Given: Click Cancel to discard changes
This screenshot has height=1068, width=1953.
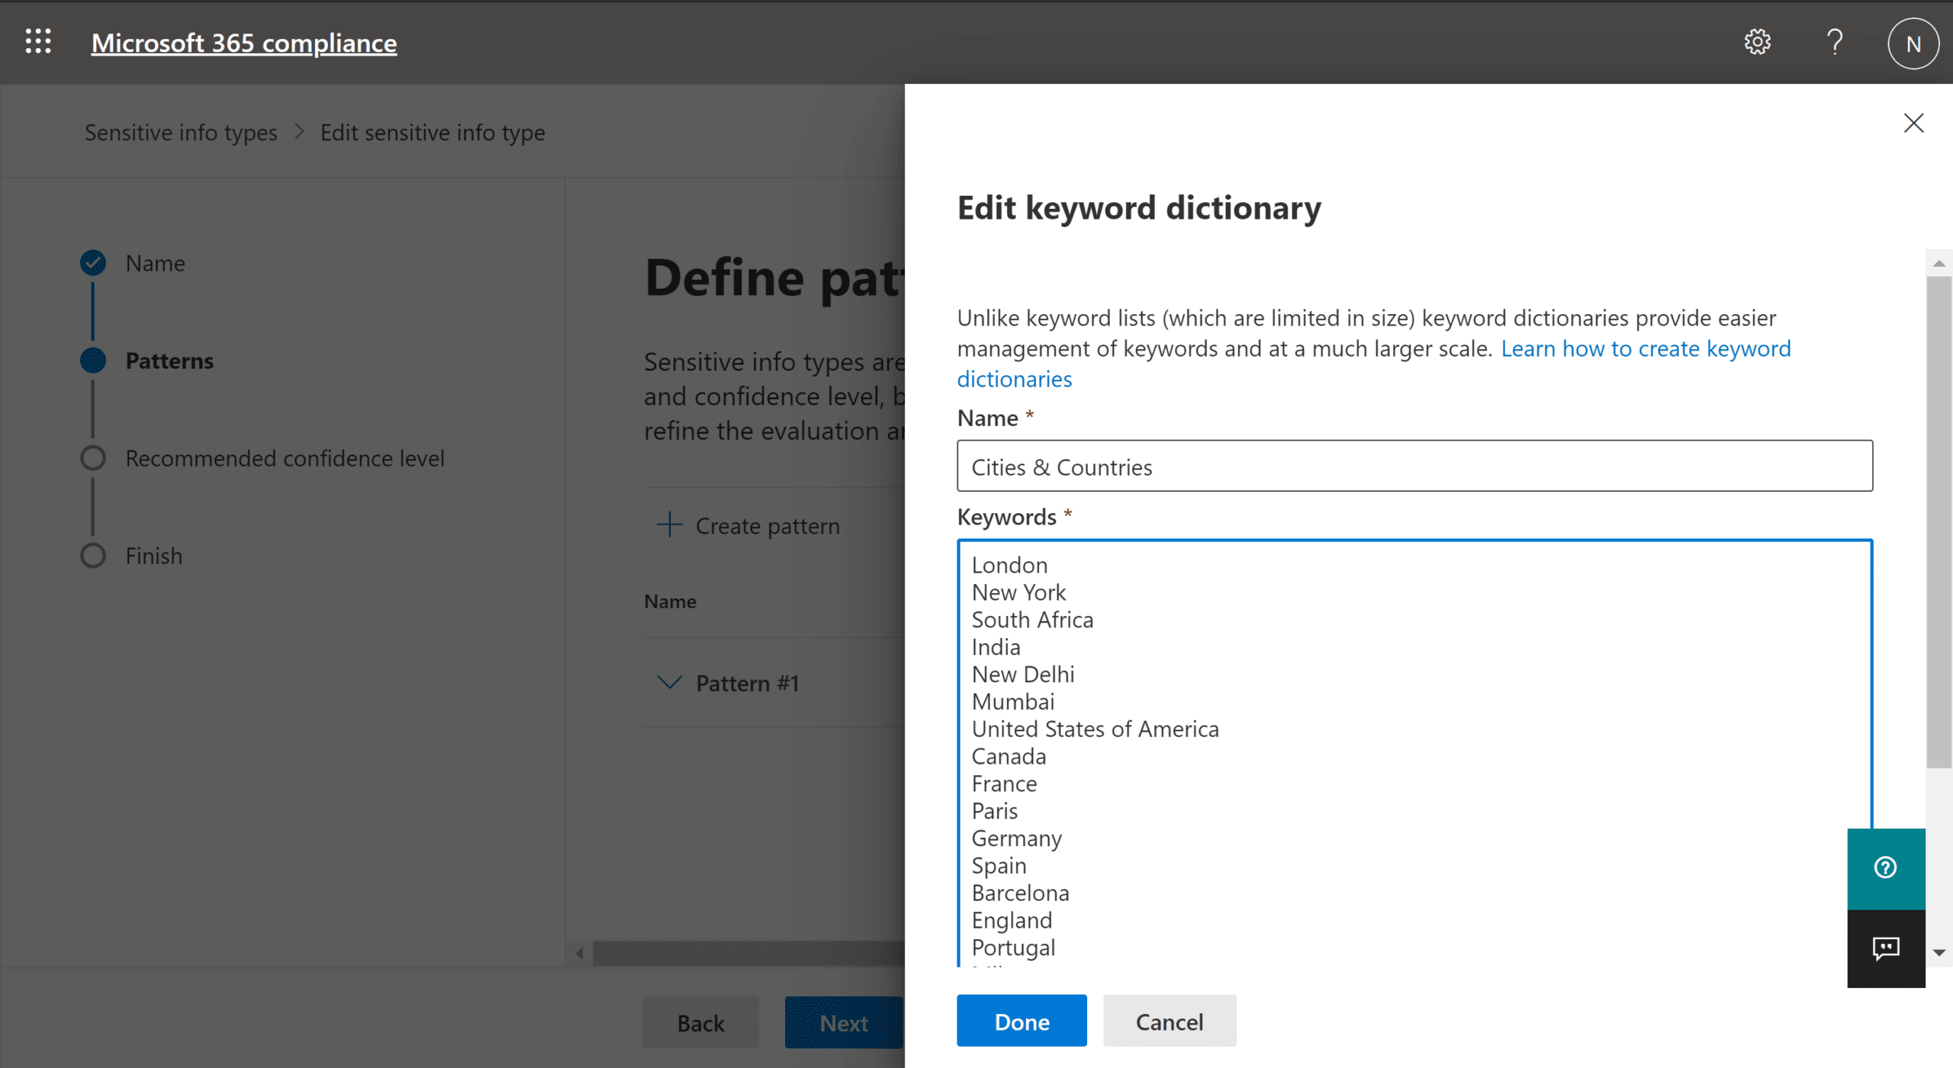Looking at the screenshot, I should click(x=1169, y=1021).
